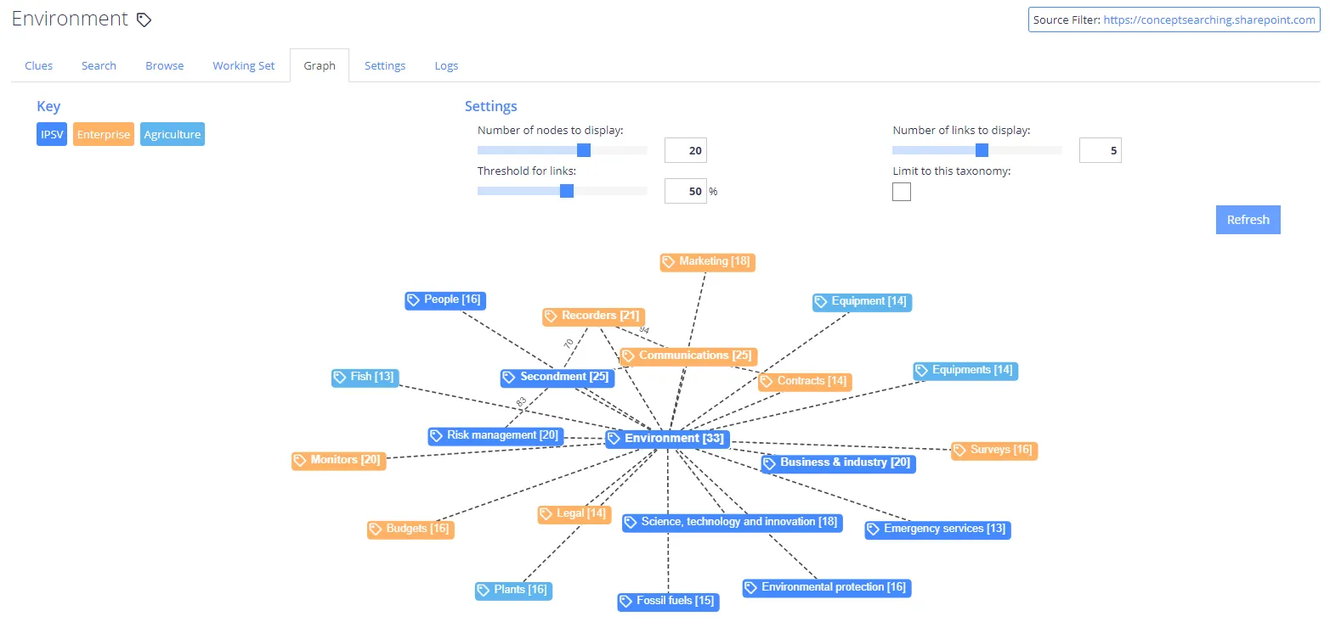This screenshot has height=622, width=1330.
Task: Click the tag icon on central Environment node
Action: coord(614,439)
